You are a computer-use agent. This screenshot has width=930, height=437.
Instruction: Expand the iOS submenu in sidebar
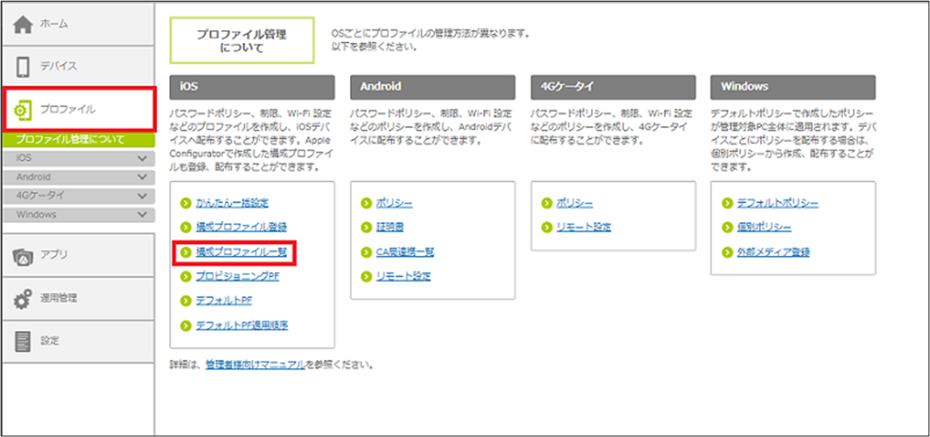click(x=142, y=158)
